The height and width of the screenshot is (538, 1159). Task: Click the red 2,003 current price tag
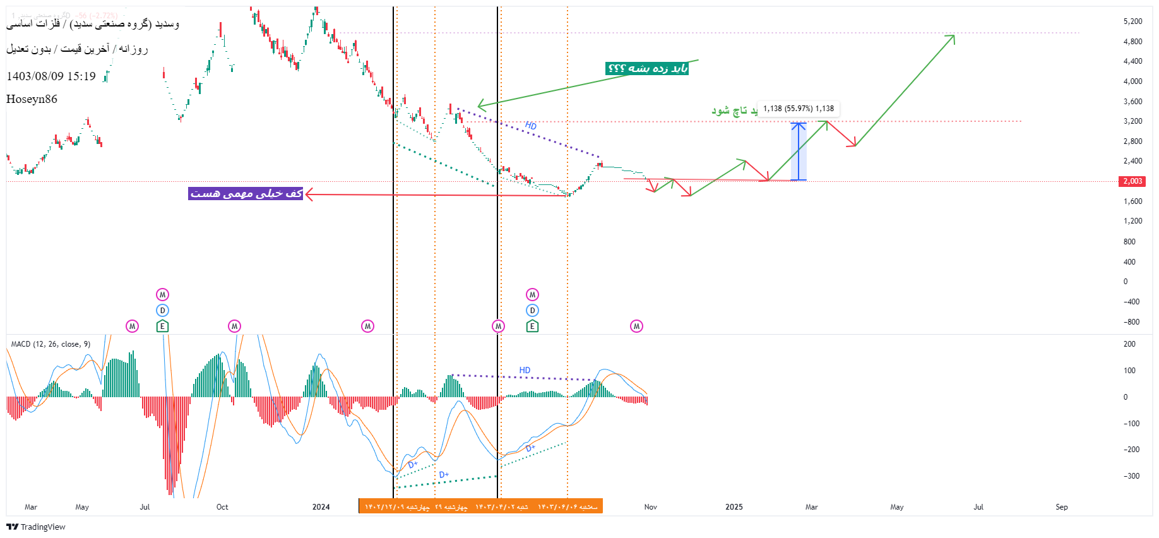(1132, 181)
